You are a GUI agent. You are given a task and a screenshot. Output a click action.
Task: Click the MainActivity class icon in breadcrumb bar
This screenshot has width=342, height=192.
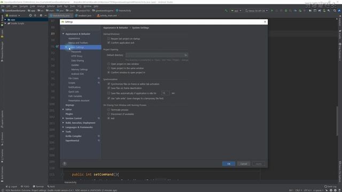point(117,11)
